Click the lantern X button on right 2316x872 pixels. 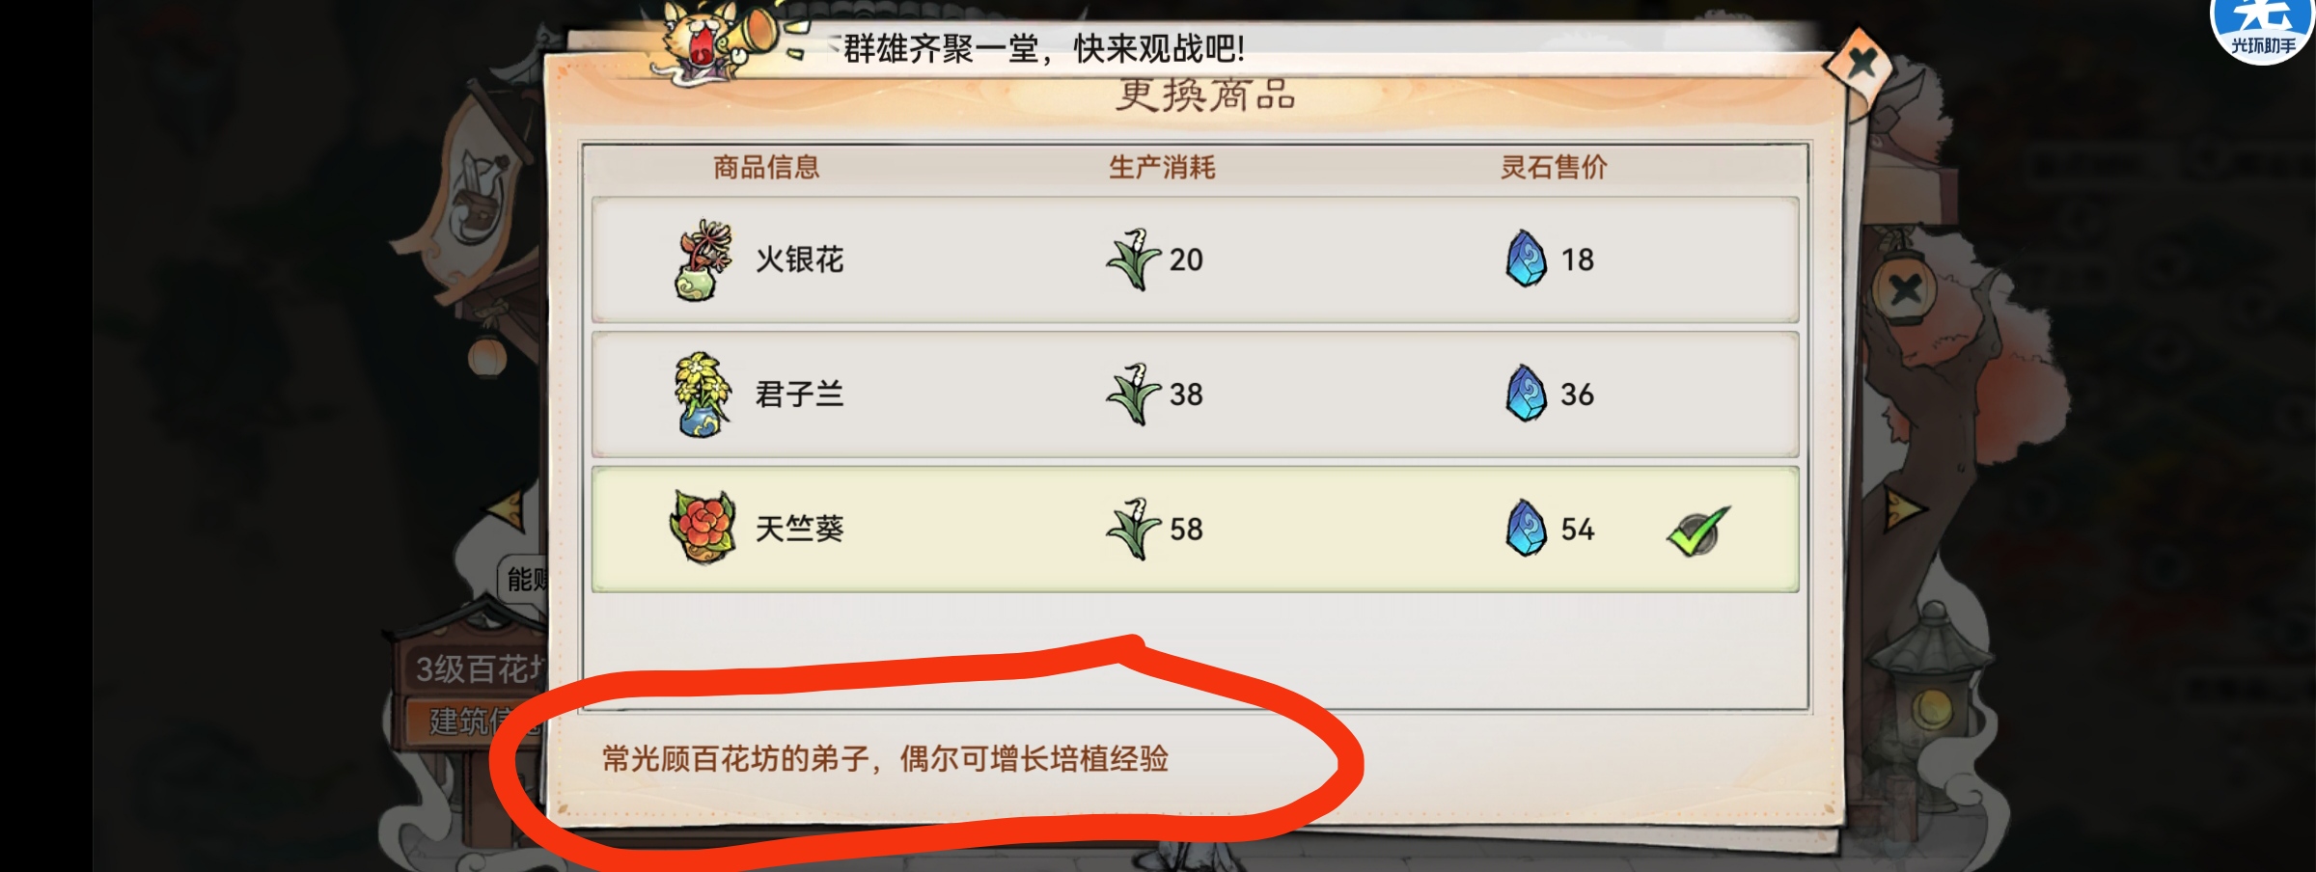click(x=1904, y=288)
